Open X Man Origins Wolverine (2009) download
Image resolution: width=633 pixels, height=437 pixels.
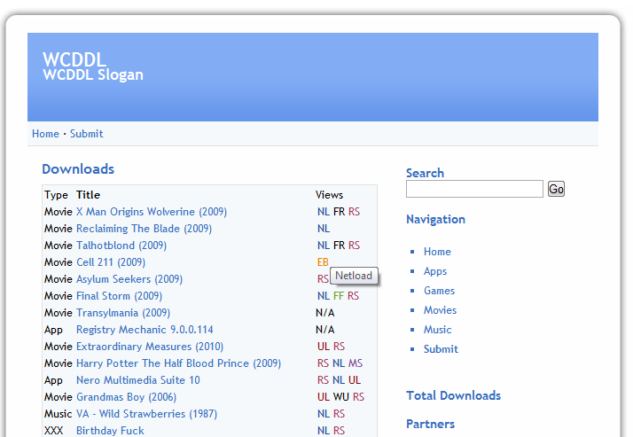click(x=152, y=212)
